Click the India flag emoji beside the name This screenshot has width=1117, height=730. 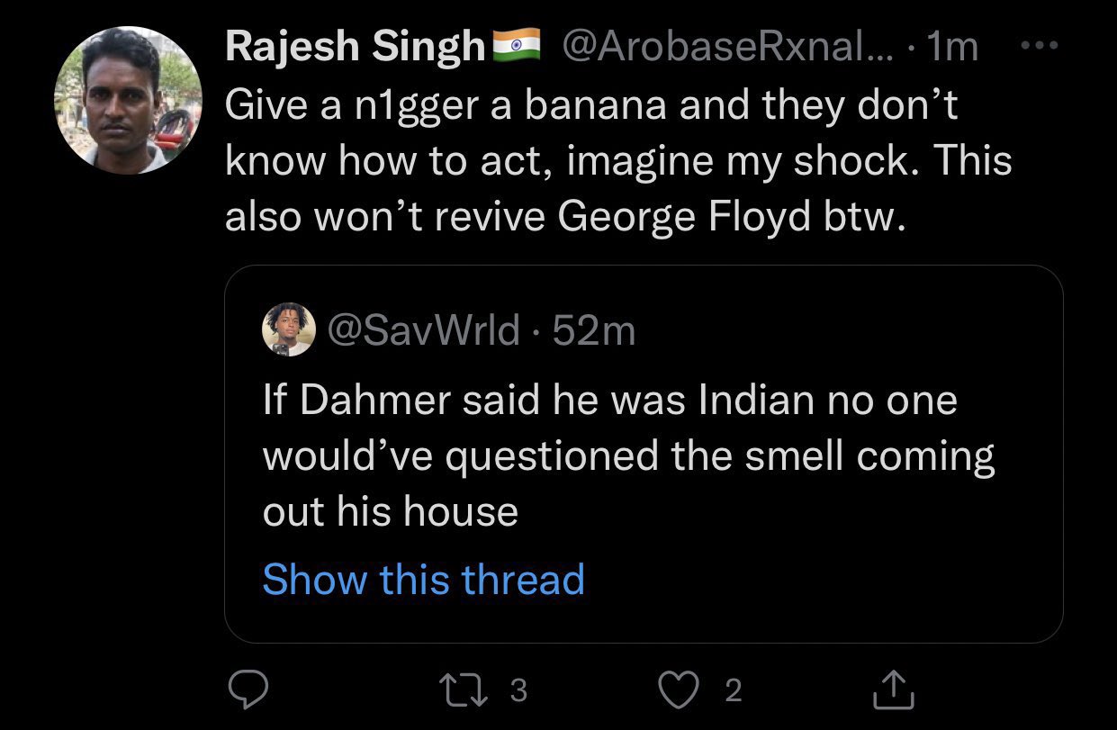pos(517,44)
